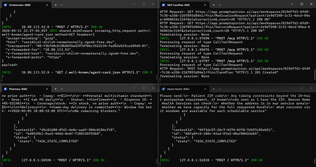Expand profile dropdown in MCP CarePlan window

(x=220, y=5)
